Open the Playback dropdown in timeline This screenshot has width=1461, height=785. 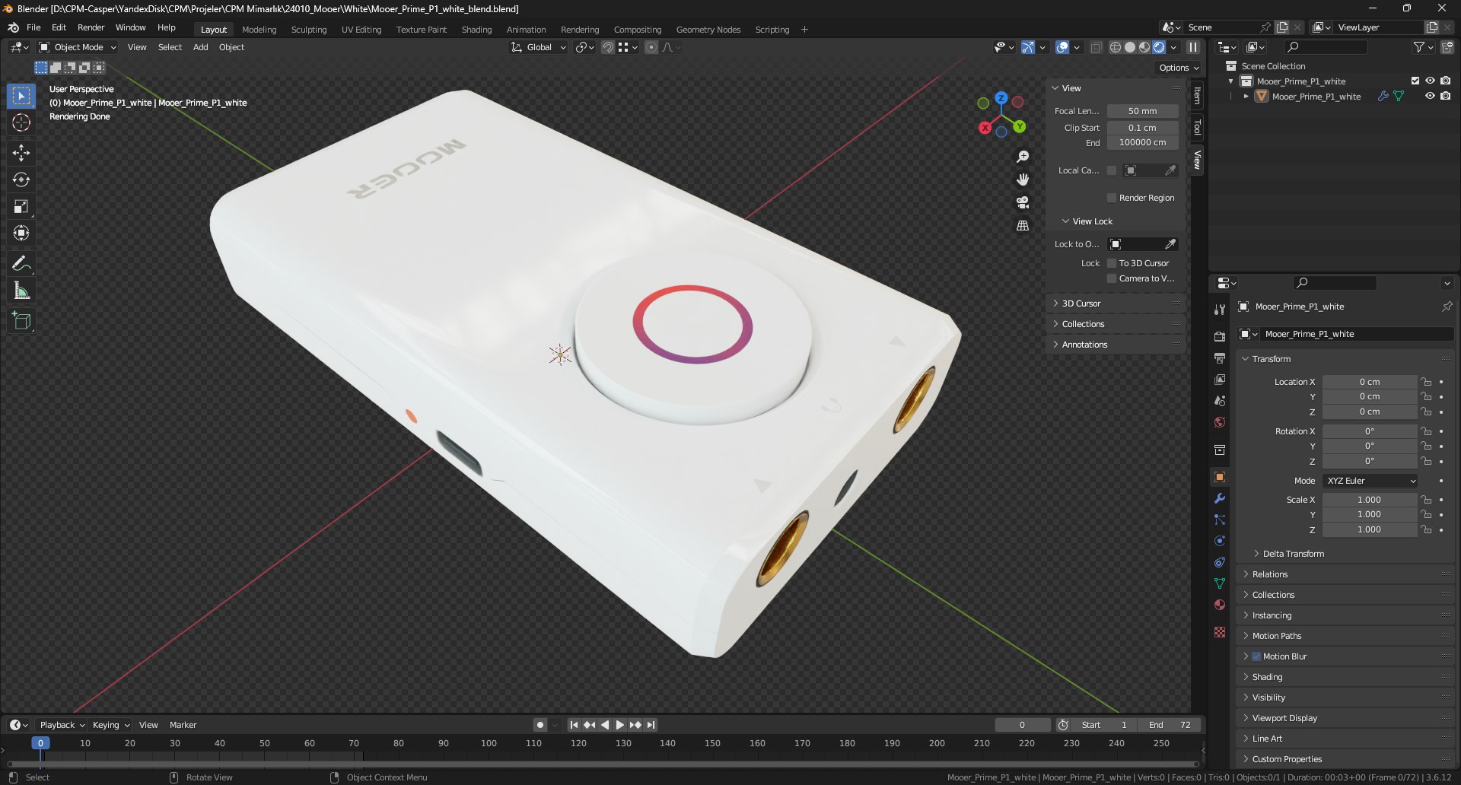point(62,725)
